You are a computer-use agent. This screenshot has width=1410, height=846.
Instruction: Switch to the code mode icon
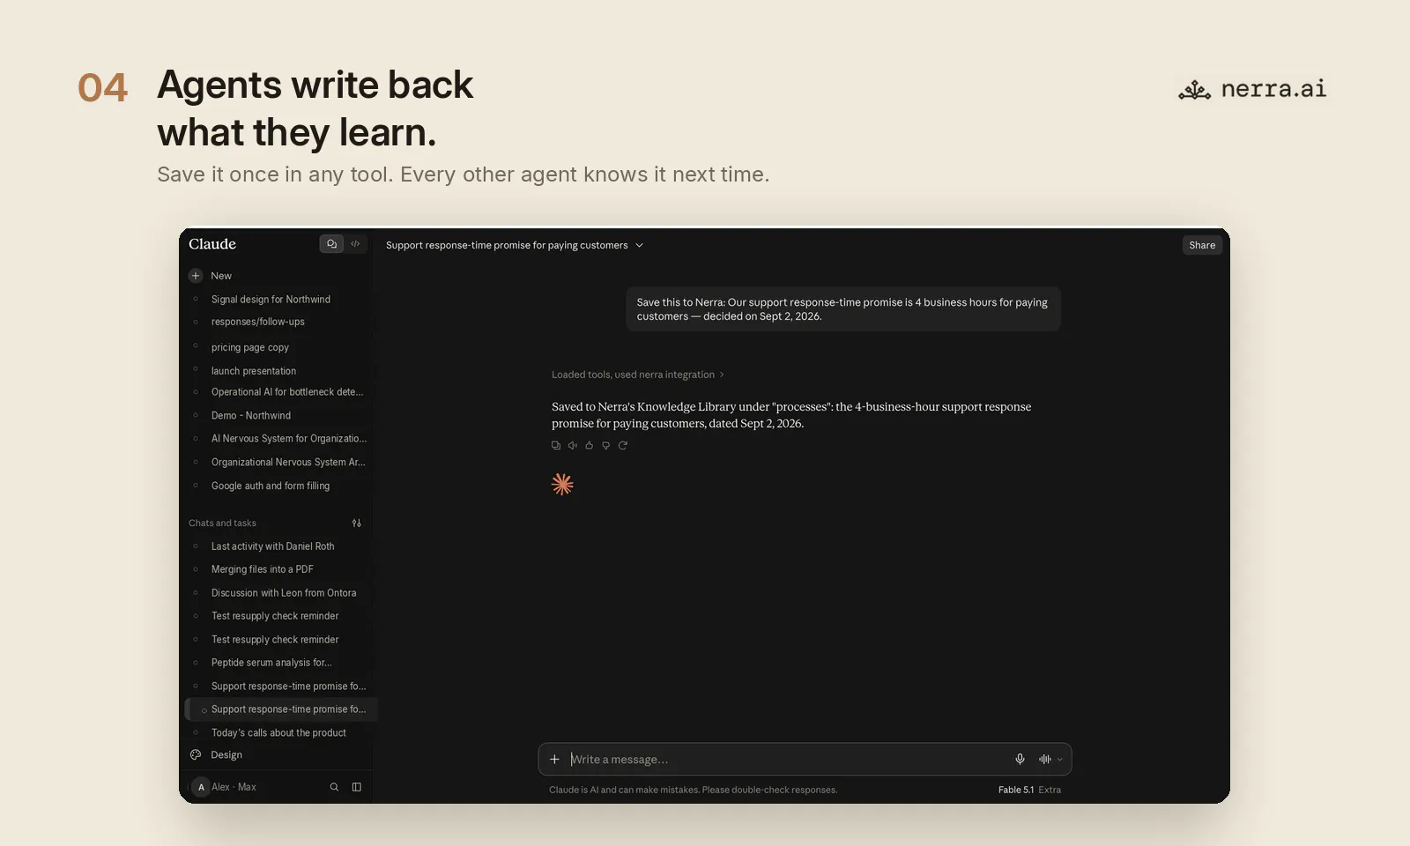click(355, 244)
